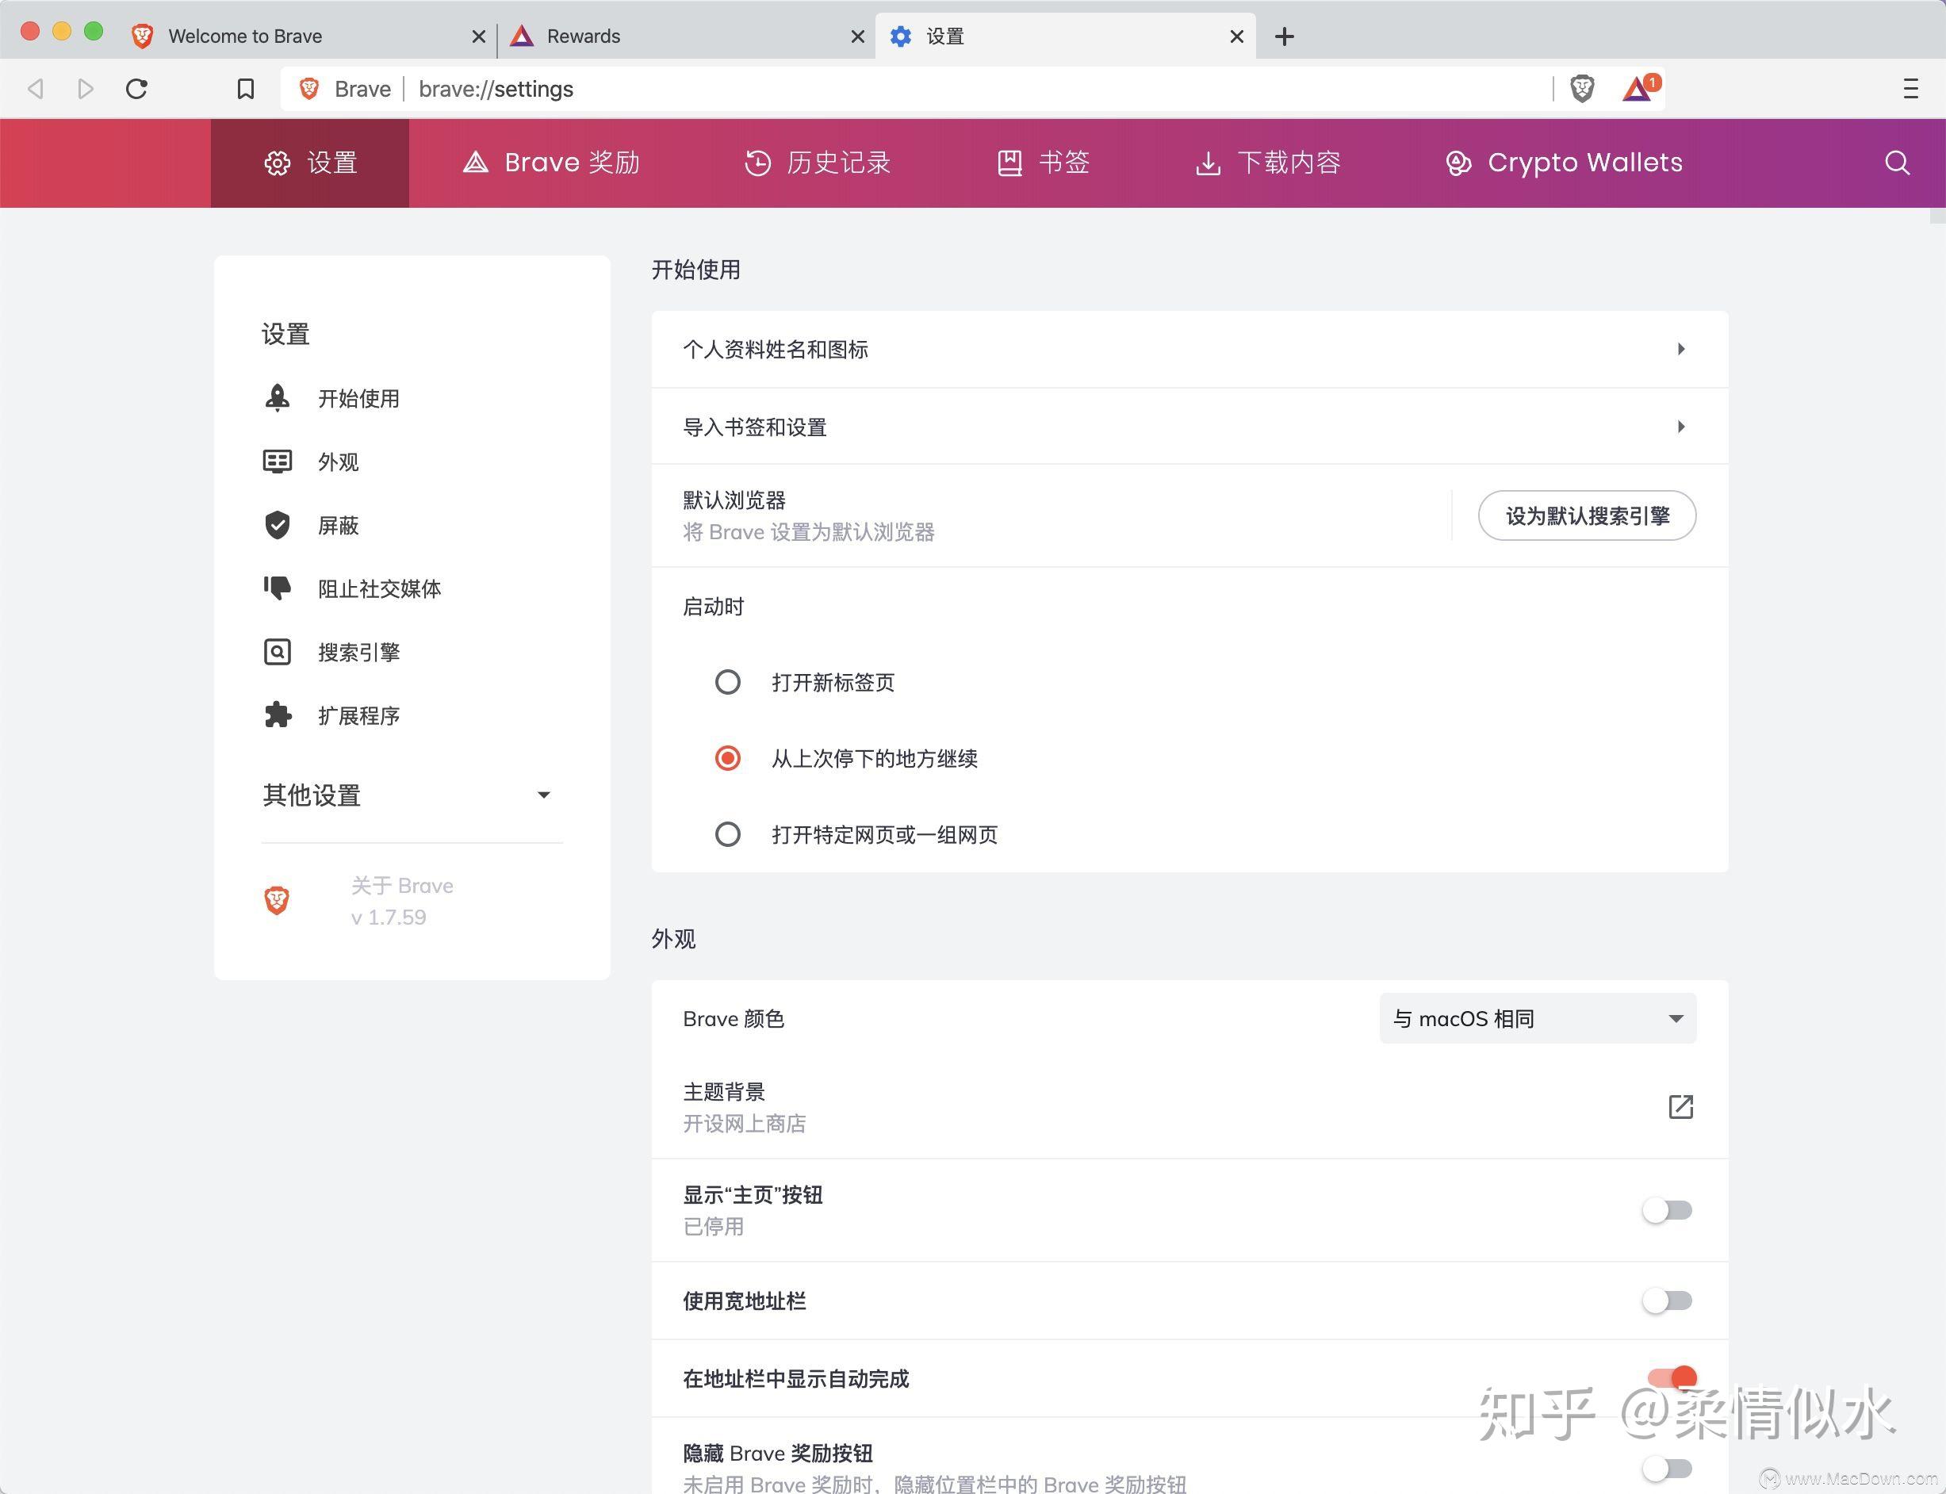This screenshot has height=1494, width=1946.
Task: Open 主题背景 web store link
Action: pyautogui.click(x=1680, y=1106)
